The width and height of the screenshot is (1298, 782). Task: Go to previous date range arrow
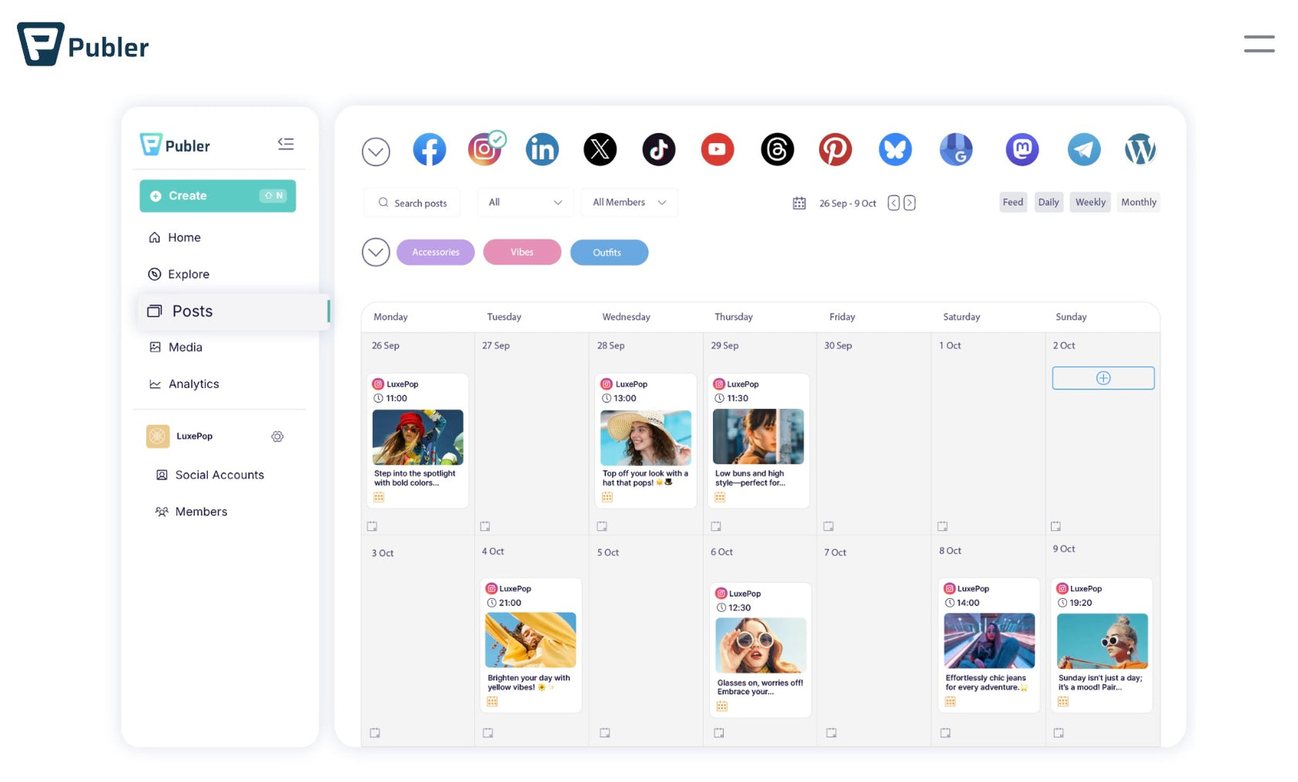pos(893,202)
